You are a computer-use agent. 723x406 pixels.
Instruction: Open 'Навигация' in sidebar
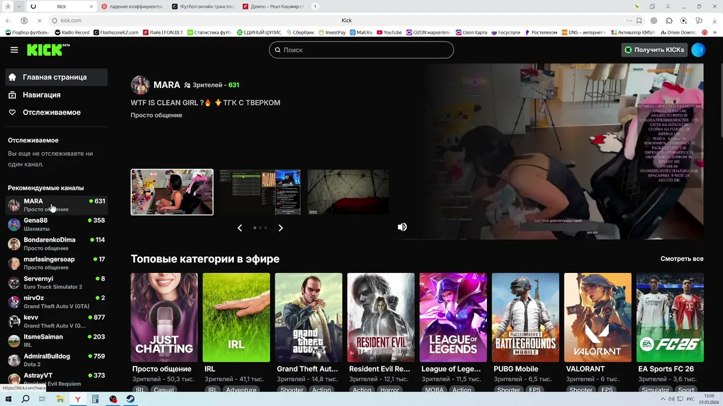point(56,95)
